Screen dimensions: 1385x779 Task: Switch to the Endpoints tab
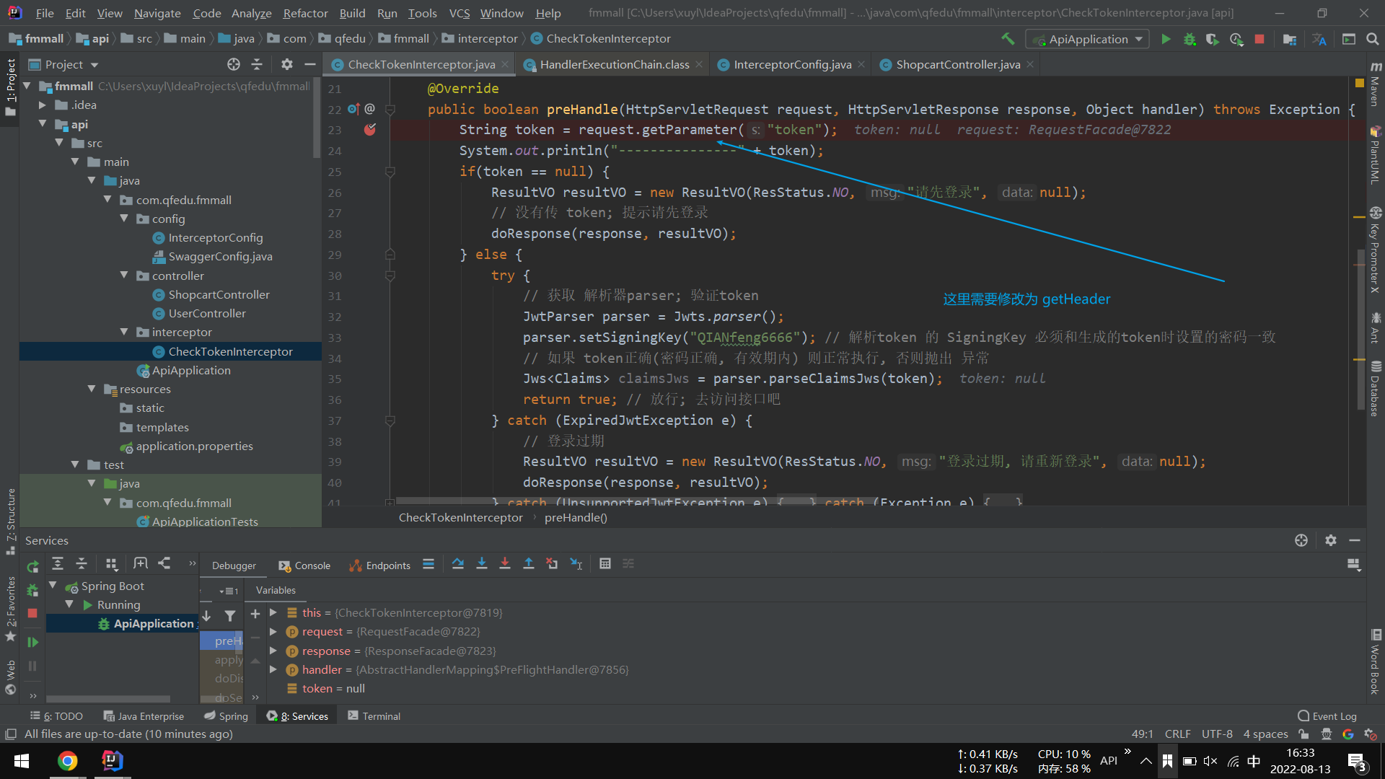click(x=380, y=565)
